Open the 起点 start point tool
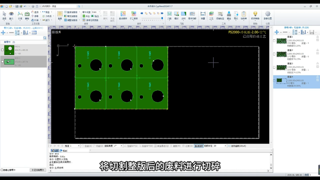Screen dimensions: 320x180 [35, 12]
